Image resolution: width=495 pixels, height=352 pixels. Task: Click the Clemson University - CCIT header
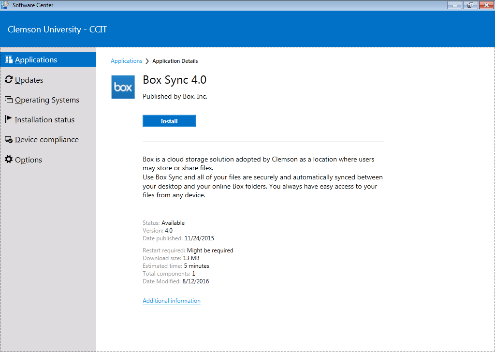pos(57,29)
